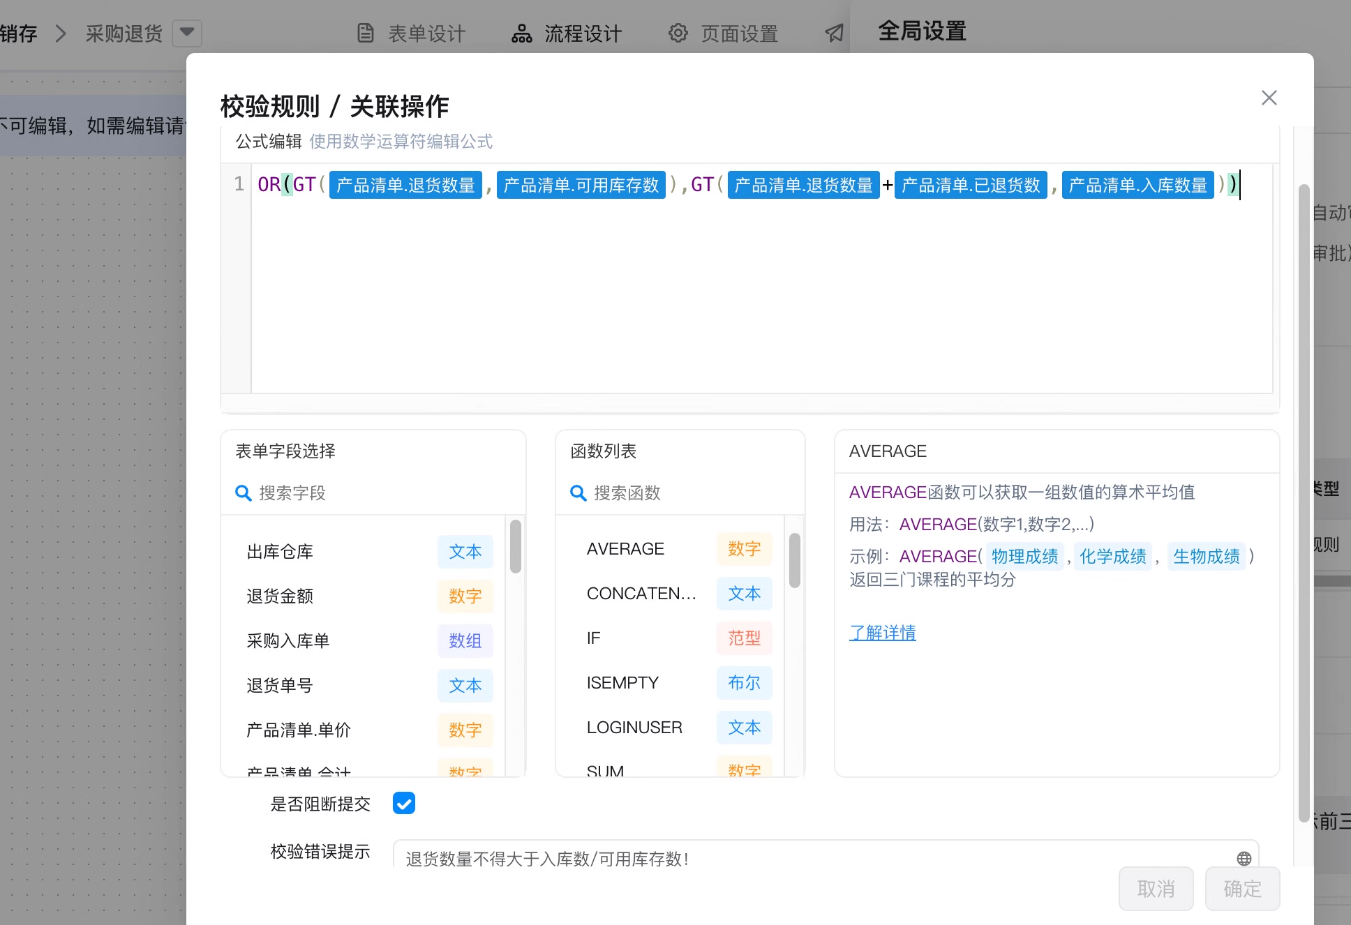The height and width of the screenshot is (925, 1351).
Task: Click the 确定 button
Action: [x=1242, y=888]
